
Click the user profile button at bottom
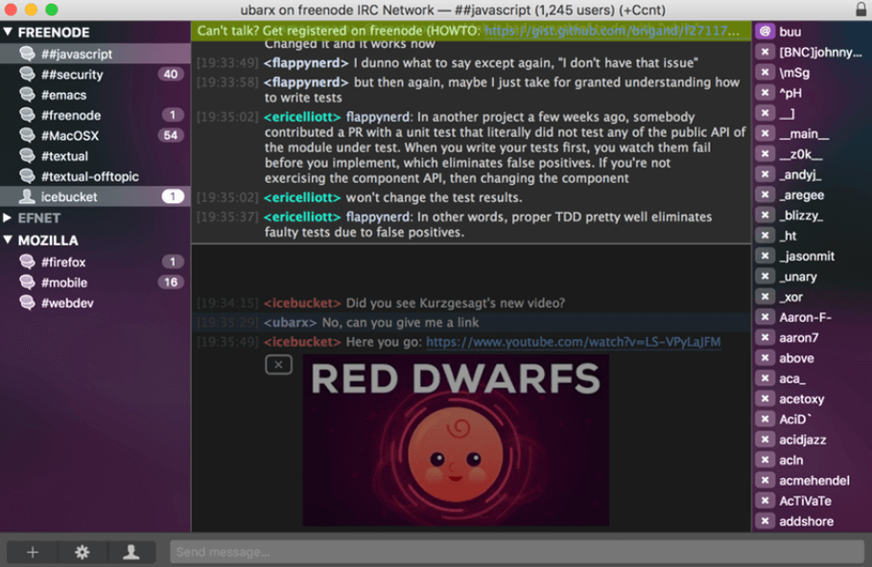click(131, 552)
